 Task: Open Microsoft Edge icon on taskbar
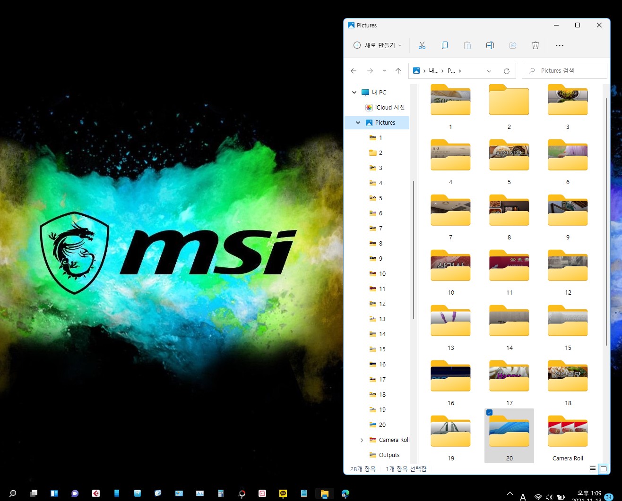tap(346, 493)
